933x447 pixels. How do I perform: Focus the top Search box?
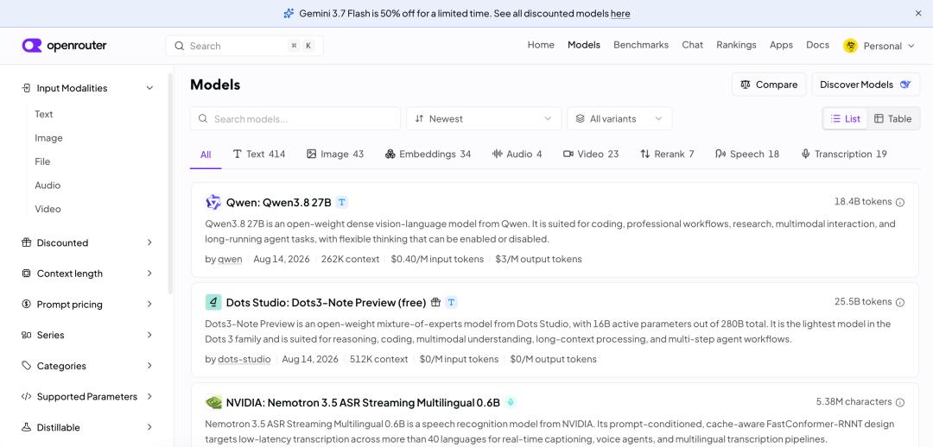[244, 46]
